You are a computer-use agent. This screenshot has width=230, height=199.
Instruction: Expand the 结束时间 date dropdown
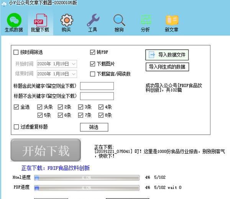click(74, 74)
